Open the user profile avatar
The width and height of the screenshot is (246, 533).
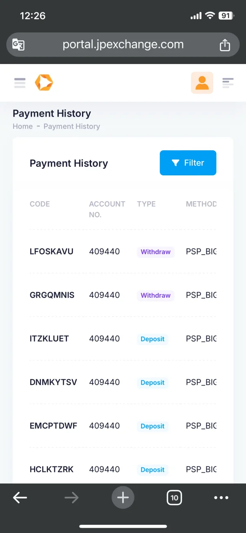point(202,83)
